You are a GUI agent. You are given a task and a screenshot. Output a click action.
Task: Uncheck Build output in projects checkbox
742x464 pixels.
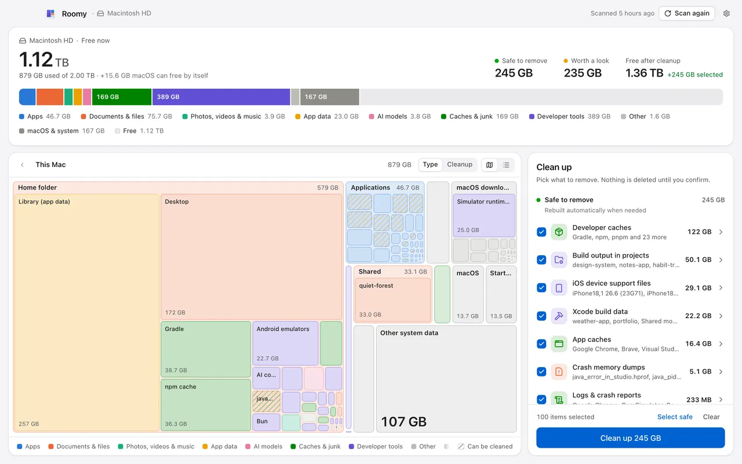tap(541, 260)
